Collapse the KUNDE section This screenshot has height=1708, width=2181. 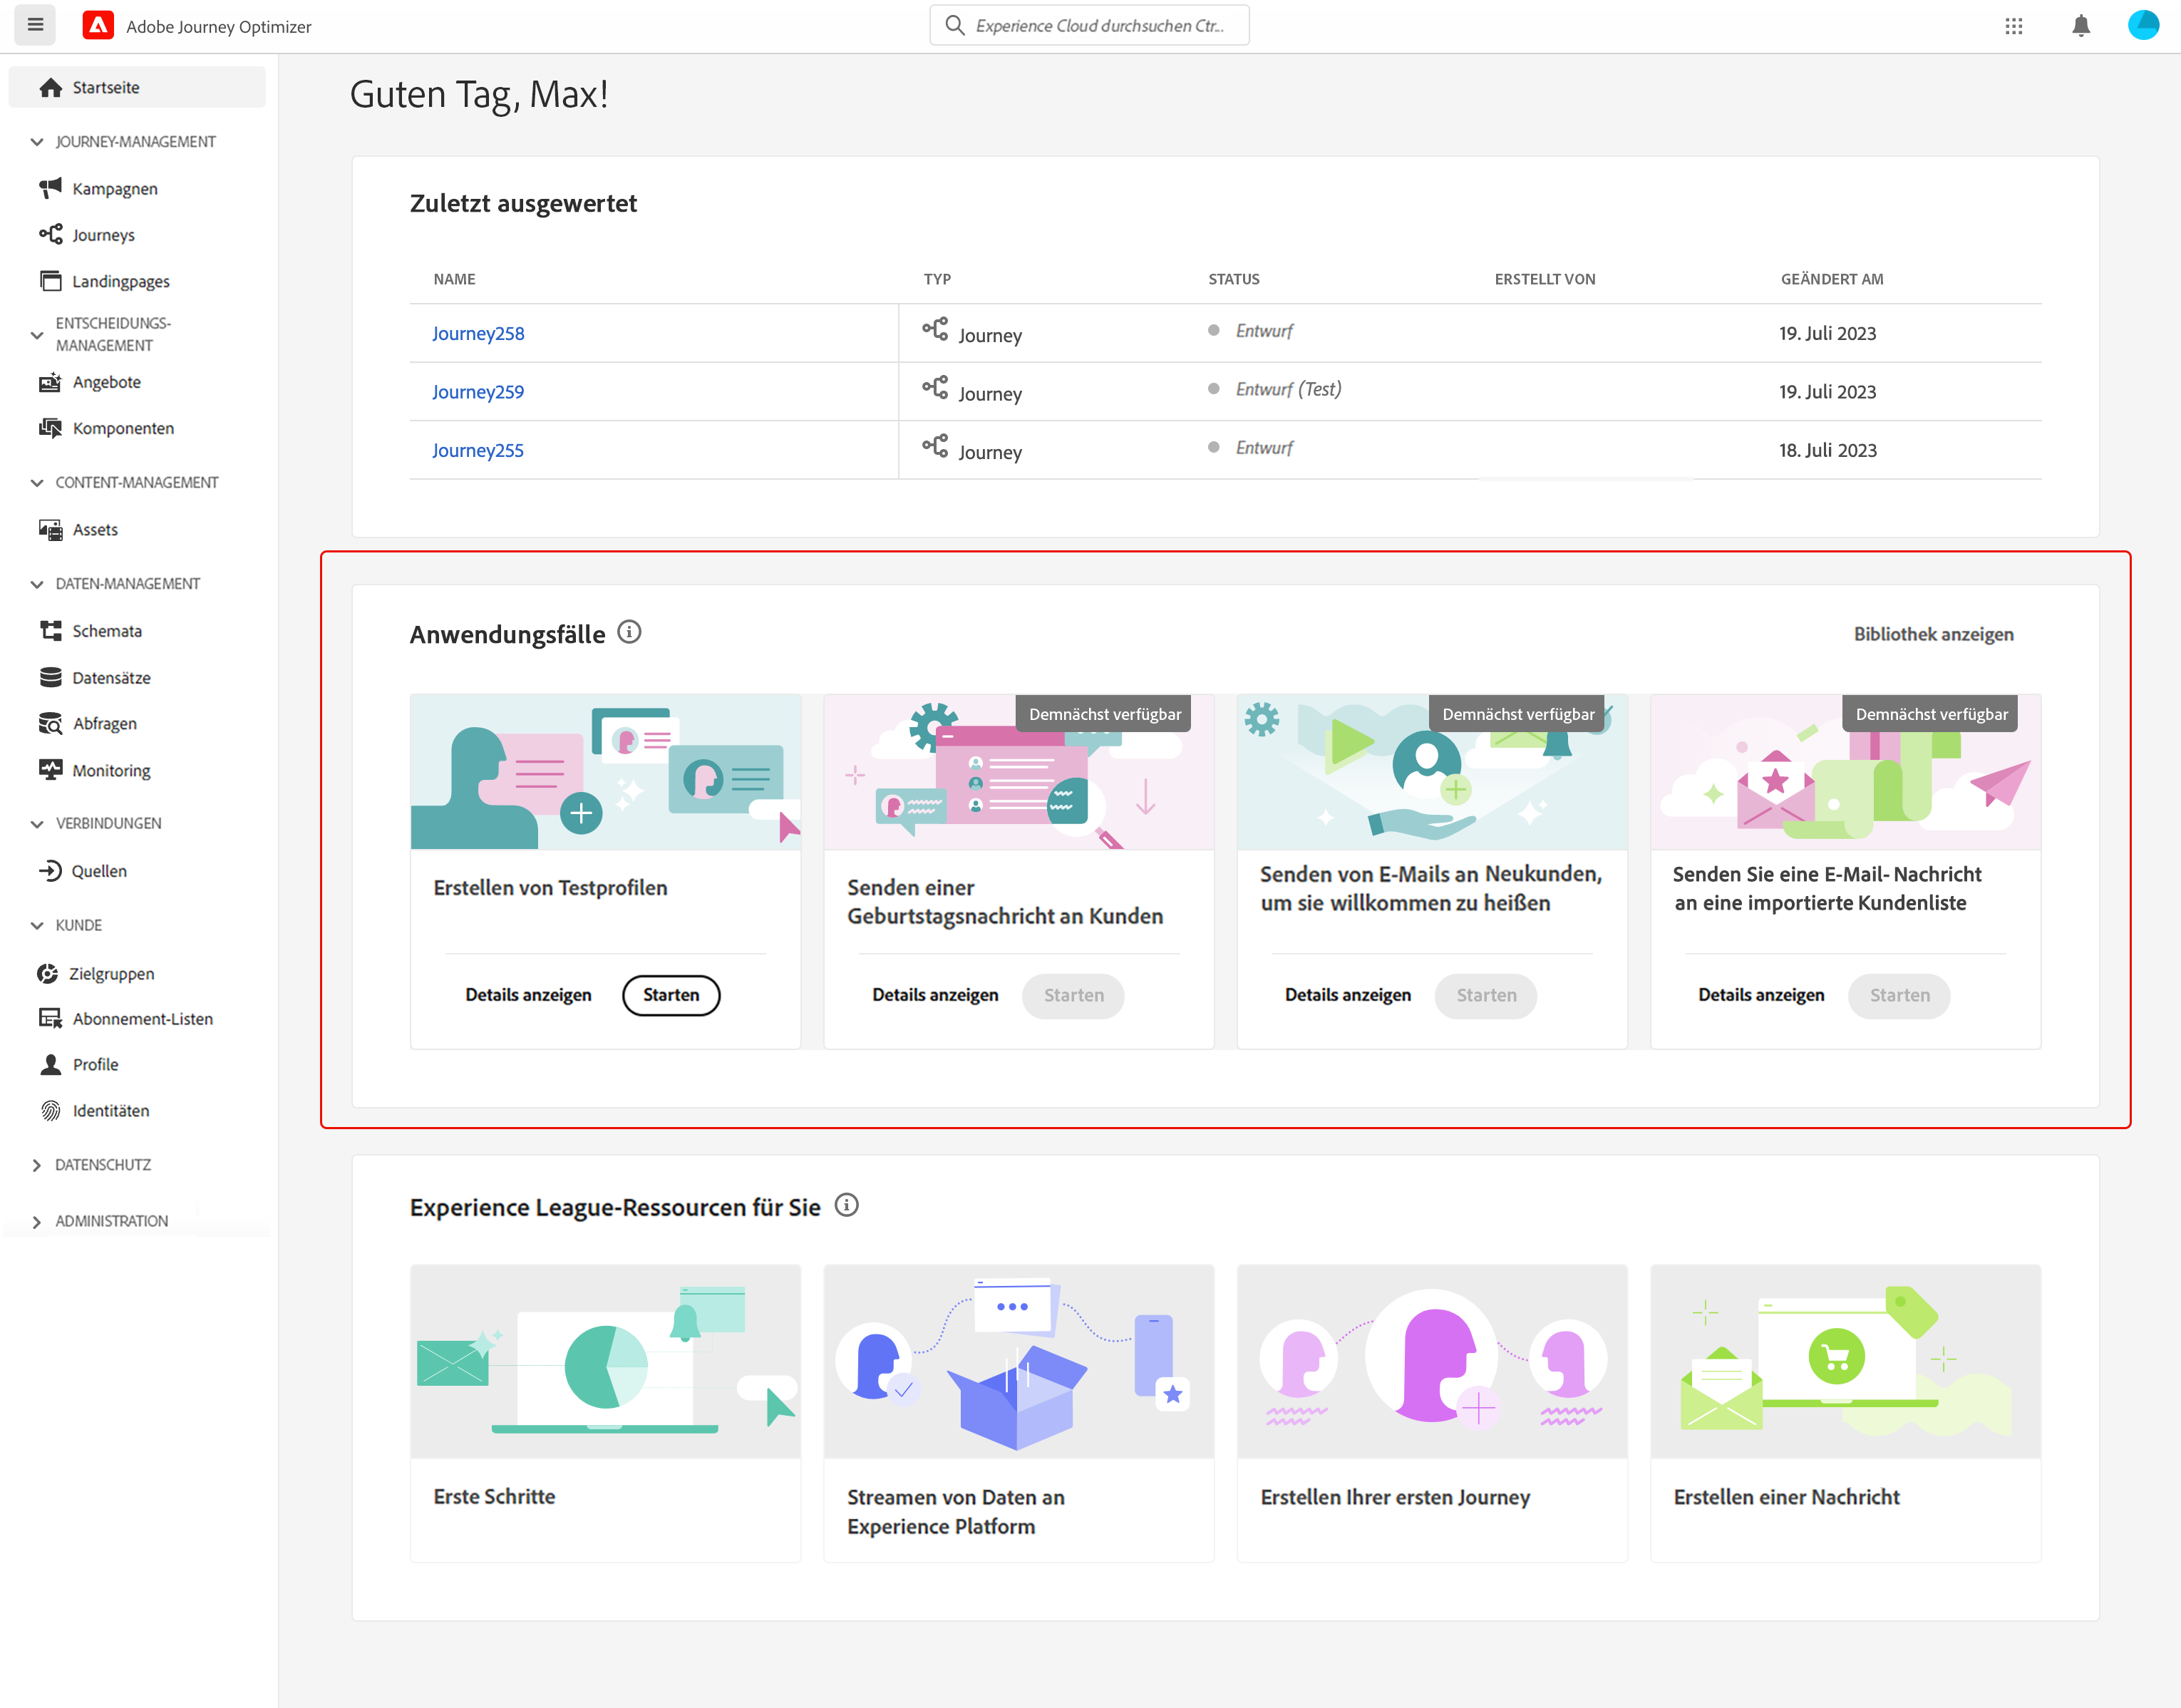click(x=37, y=925)
